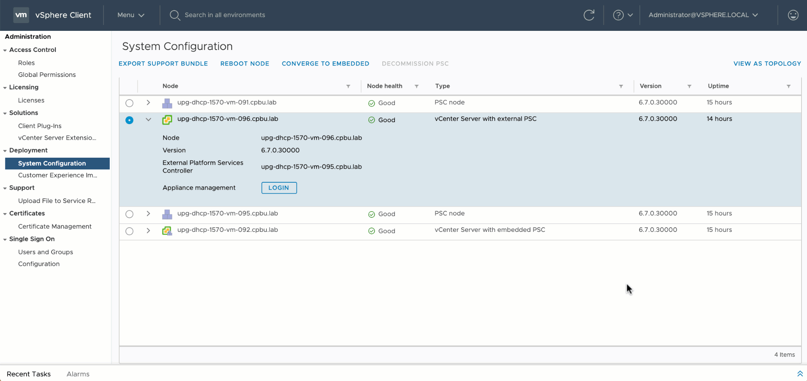807x381 pixels.
Task: Click the Node health column filter icon
Action: [x=416, y=86]
